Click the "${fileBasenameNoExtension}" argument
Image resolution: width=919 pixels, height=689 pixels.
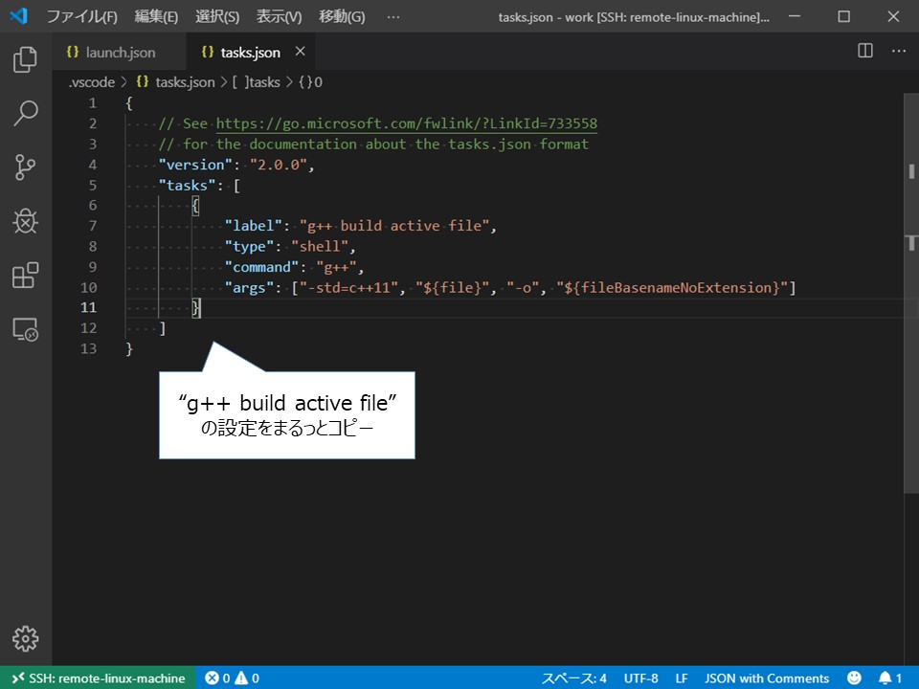click(672, 288)
